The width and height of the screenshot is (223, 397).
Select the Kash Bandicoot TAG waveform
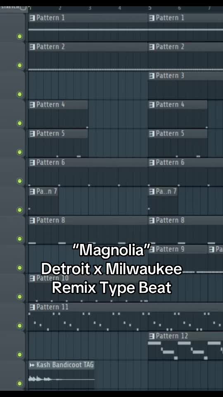click(62, 379)
